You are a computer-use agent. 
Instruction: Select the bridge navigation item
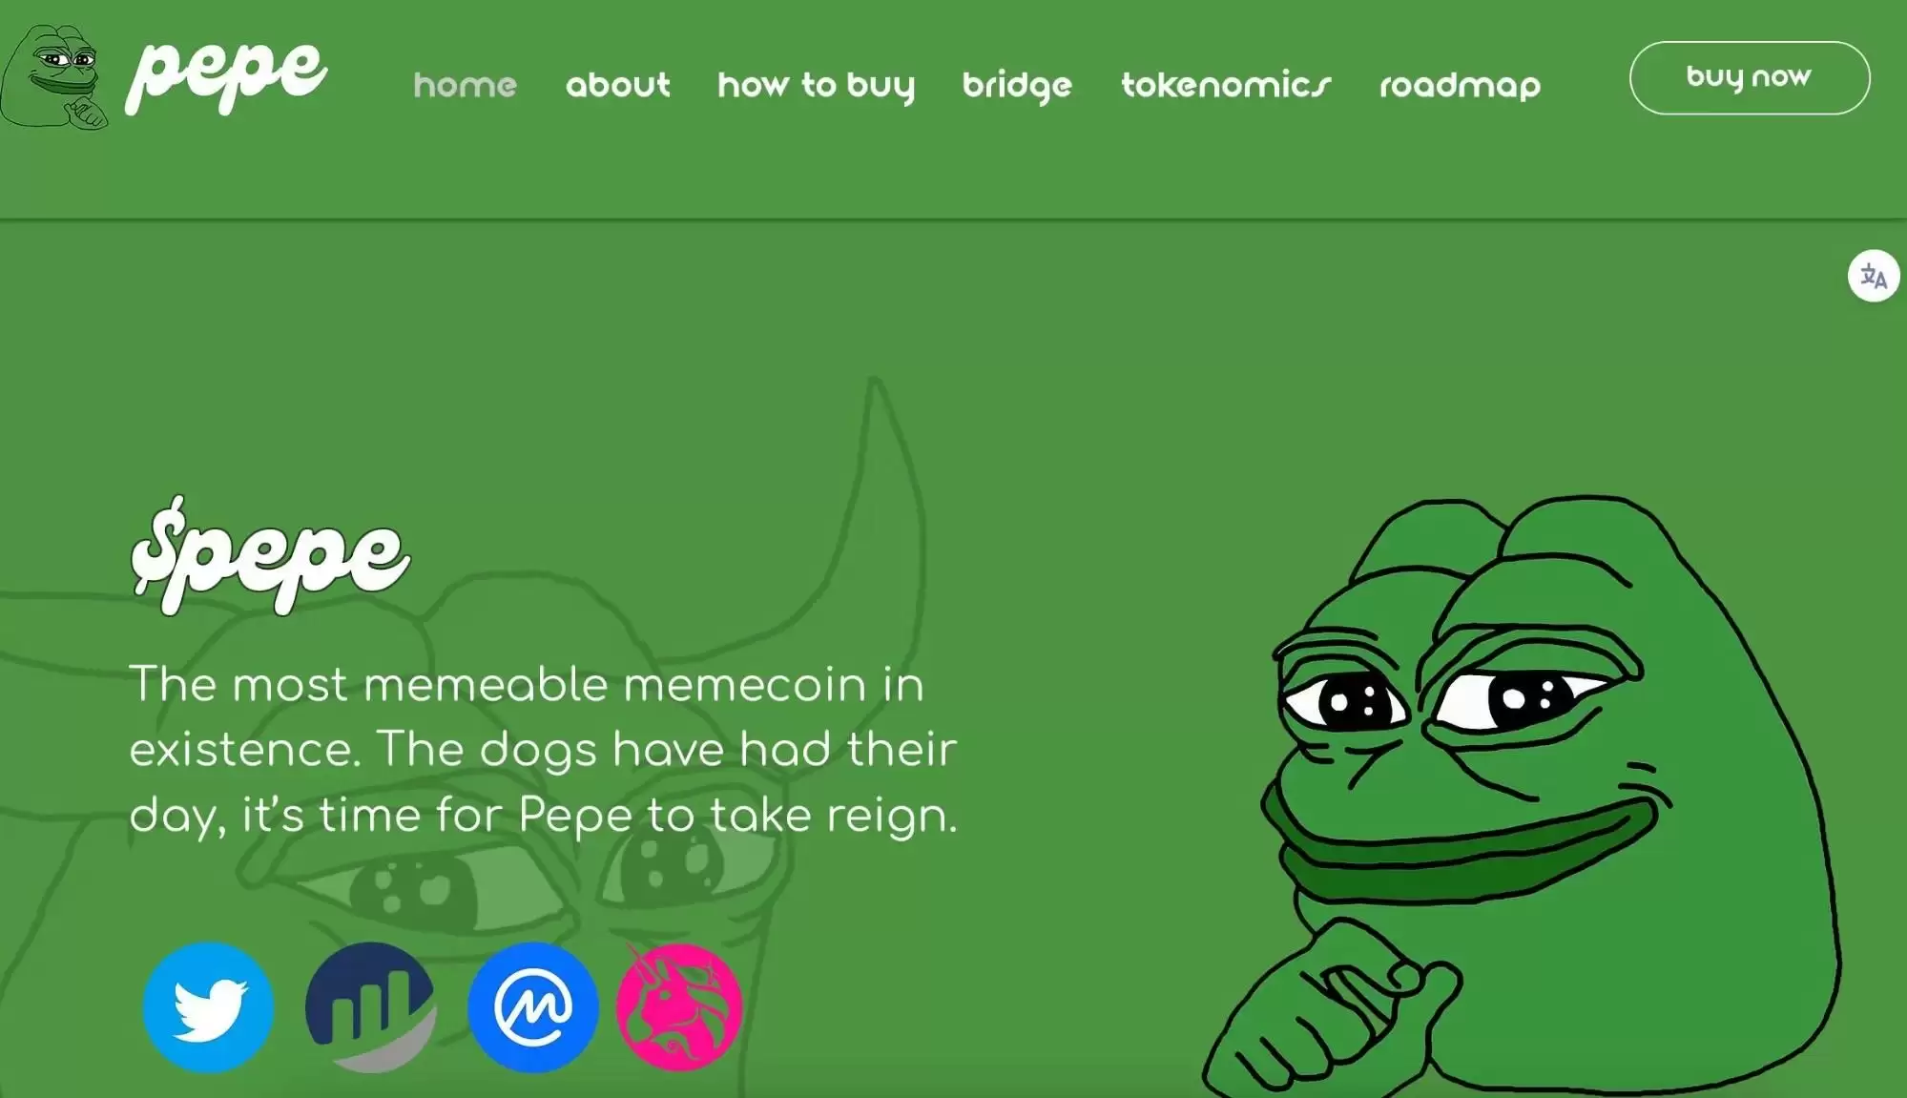[1017, 86]
